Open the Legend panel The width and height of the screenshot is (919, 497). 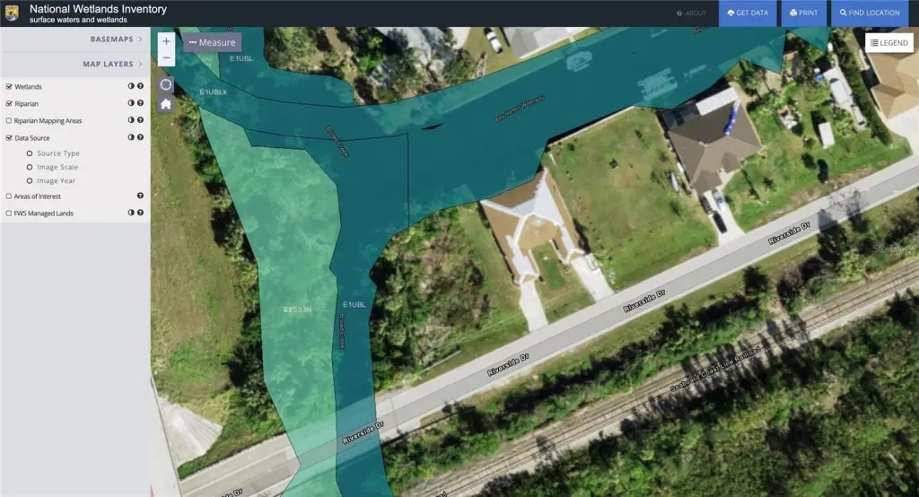889,42
